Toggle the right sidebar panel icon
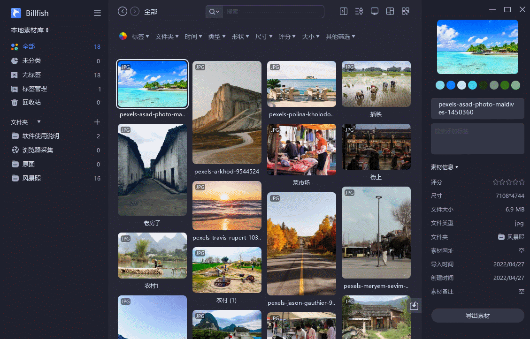The image size is (530, 339). tap(344, 12)
